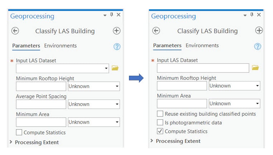Viewport: 273px width, 155px height.
Task: Open help icon in left pane
Action: (x=117, y=47)
